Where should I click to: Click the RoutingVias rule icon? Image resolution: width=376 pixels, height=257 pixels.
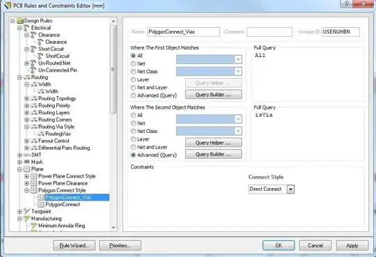tap(41, 134)
